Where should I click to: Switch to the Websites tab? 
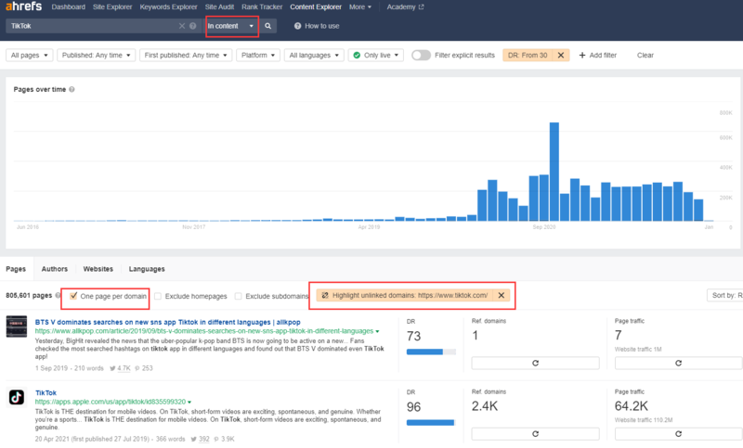(x=98, y=269)
